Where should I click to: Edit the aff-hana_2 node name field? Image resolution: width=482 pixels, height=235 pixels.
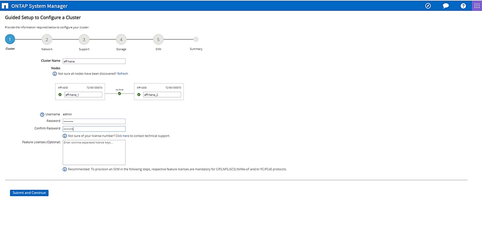162,95
